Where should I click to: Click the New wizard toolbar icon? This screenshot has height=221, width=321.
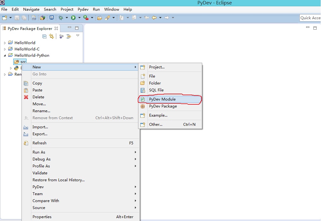pos(4,18)
